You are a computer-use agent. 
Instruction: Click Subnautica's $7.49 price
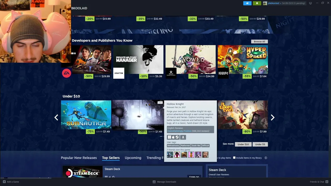point(106,132)
